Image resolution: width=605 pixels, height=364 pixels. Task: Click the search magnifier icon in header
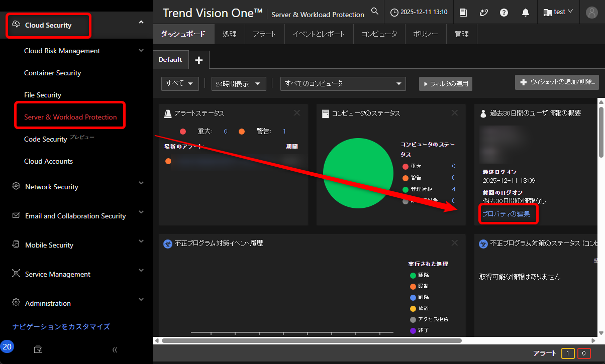(374, 11)
